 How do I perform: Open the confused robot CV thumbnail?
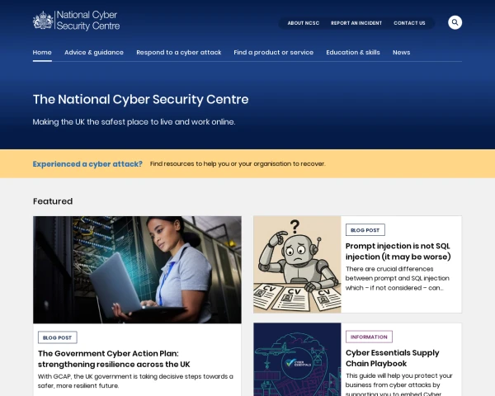coord(297,264)
